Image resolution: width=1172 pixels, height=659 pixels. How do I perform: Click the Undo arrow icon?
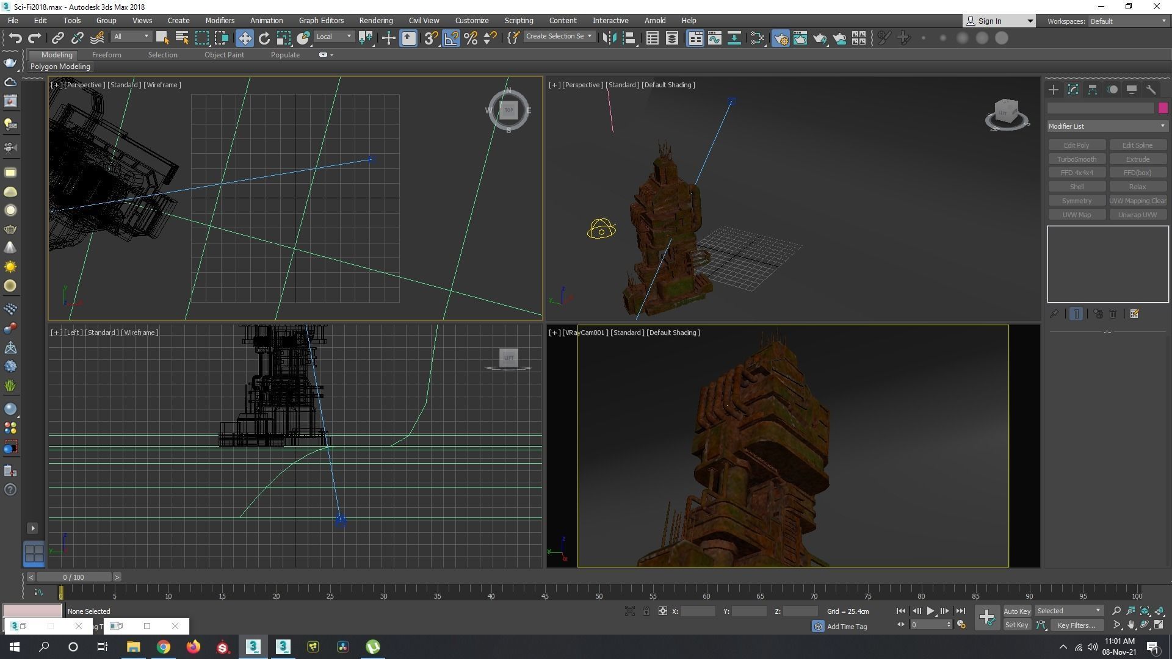[x=15, y=38]
